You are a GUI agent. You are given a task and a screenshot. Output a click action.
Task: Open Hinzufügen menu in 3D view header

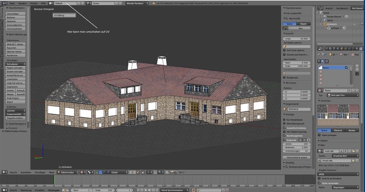40,172
